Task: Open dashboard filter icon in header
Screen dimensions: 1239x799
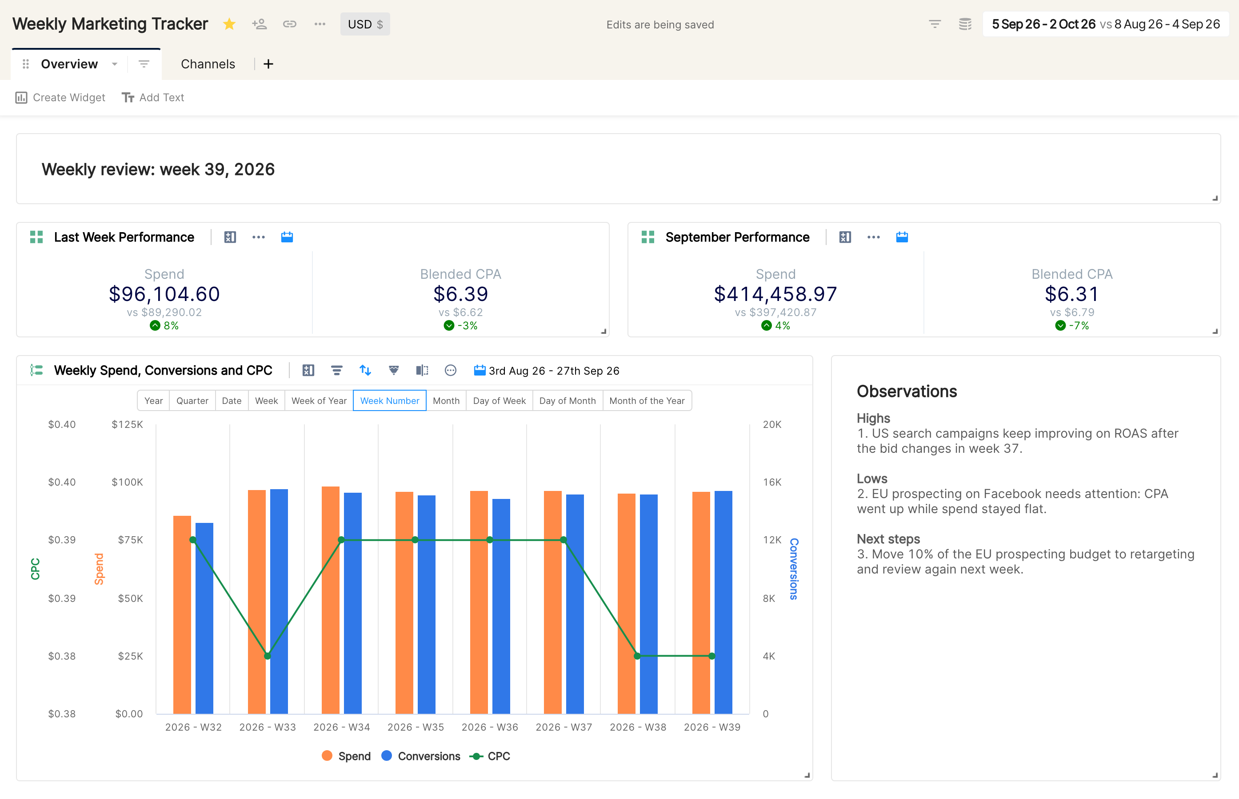Action: pos(935,24)
